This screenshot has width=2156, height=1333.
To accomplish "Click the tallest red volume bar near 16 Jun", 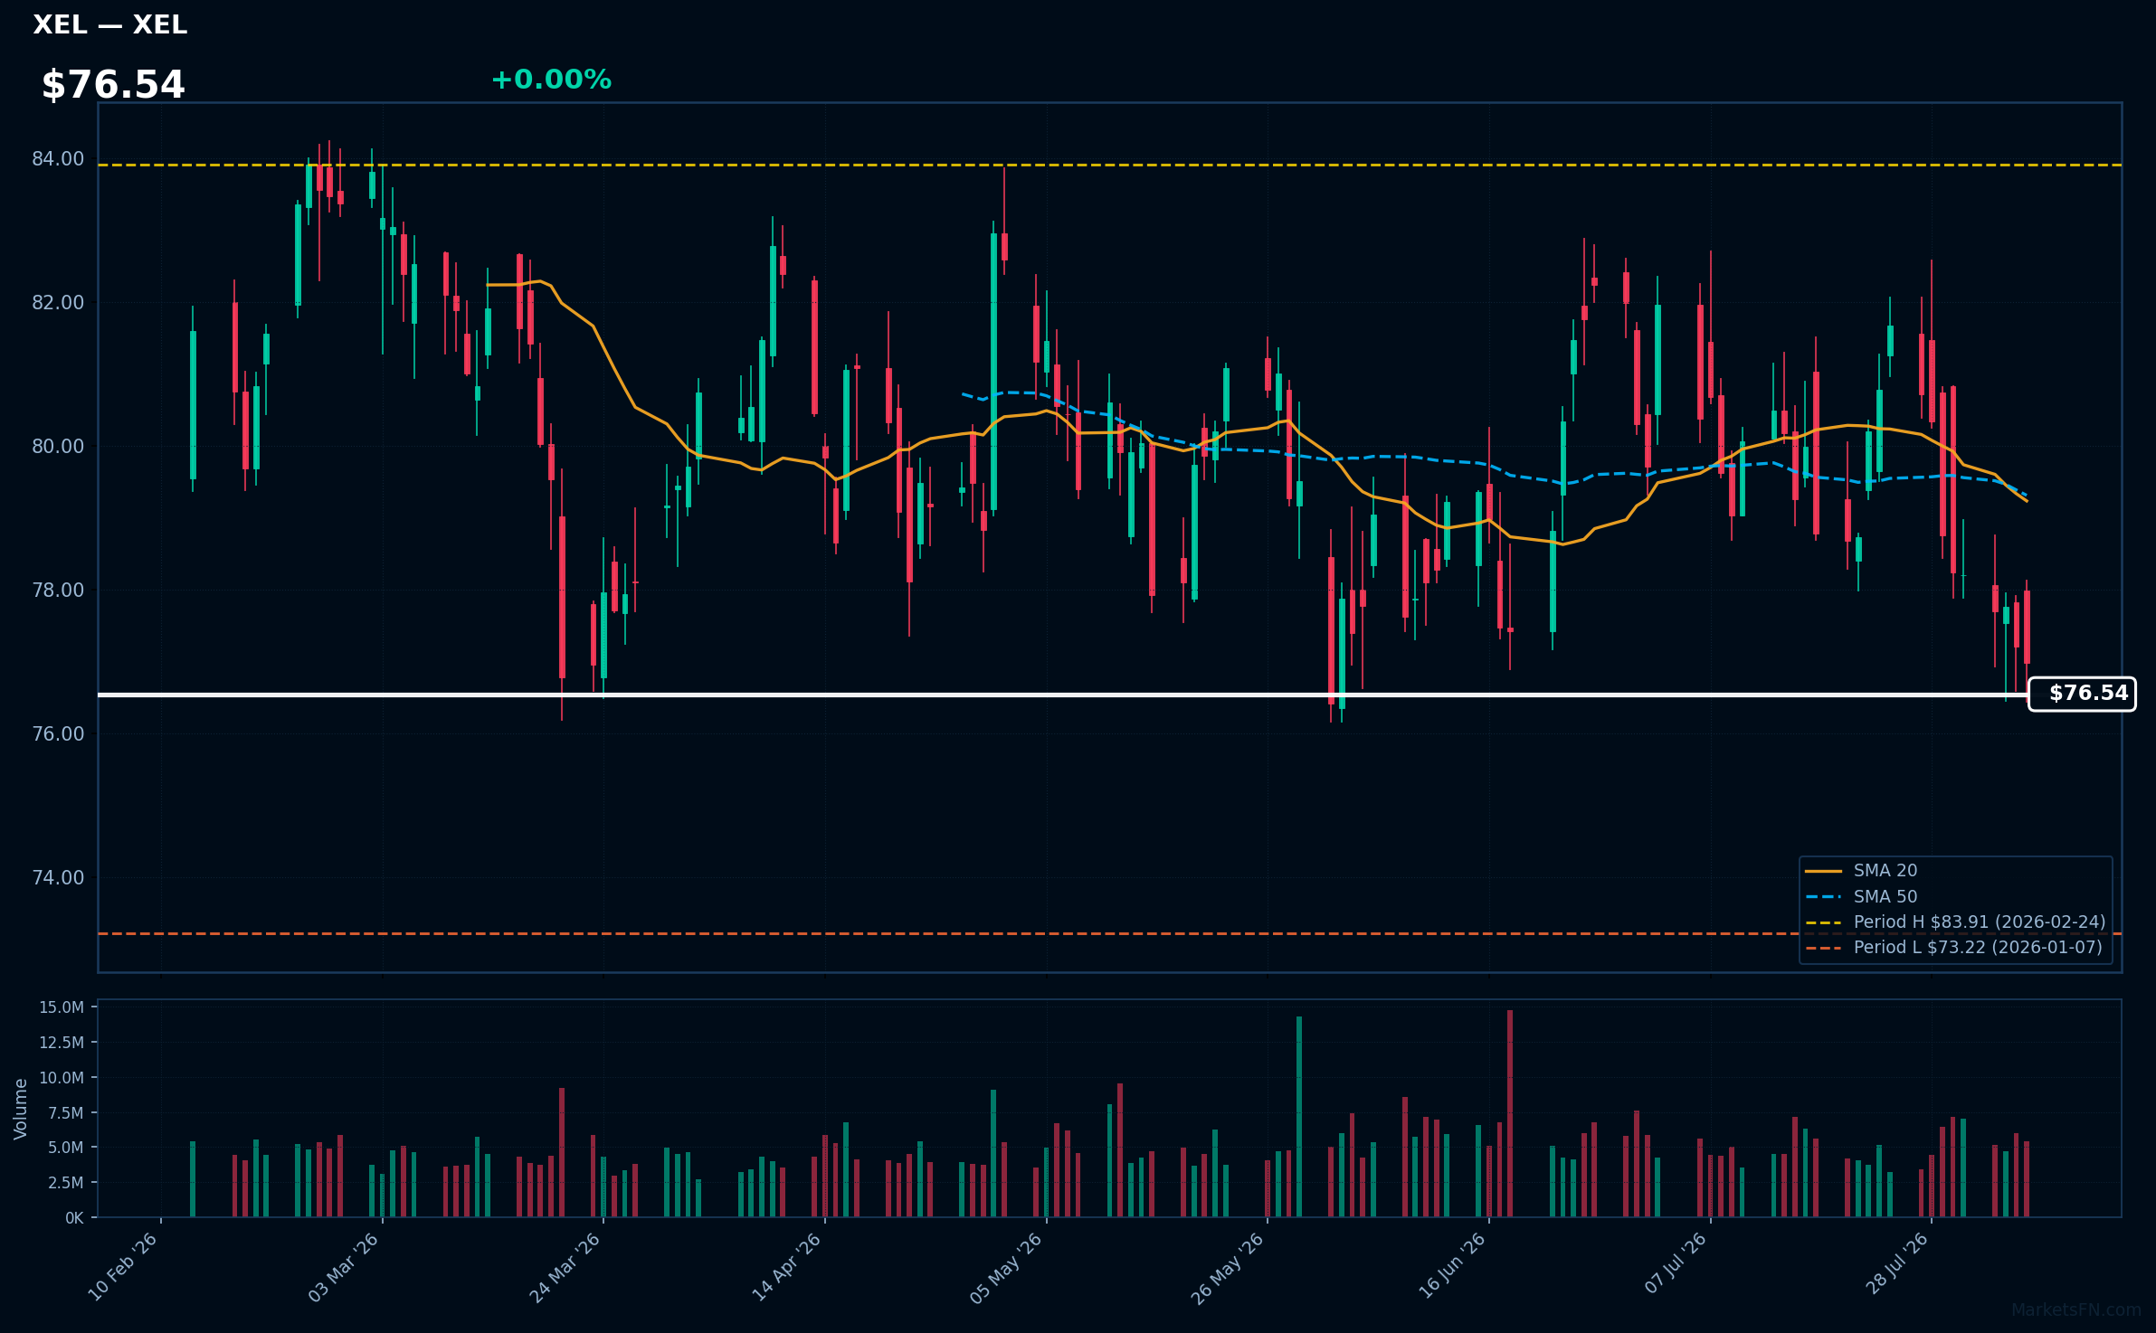I will coord(1510,1113).
